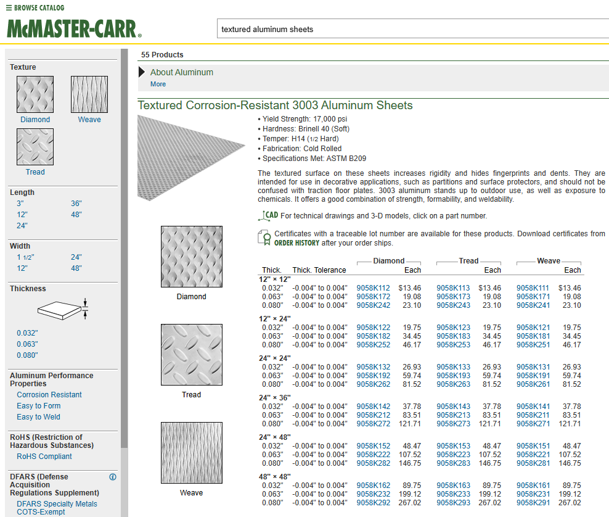Viewport: 609px width, 517px height.
Task: Open part number 9058K162
Action: (x=374, y=486)
